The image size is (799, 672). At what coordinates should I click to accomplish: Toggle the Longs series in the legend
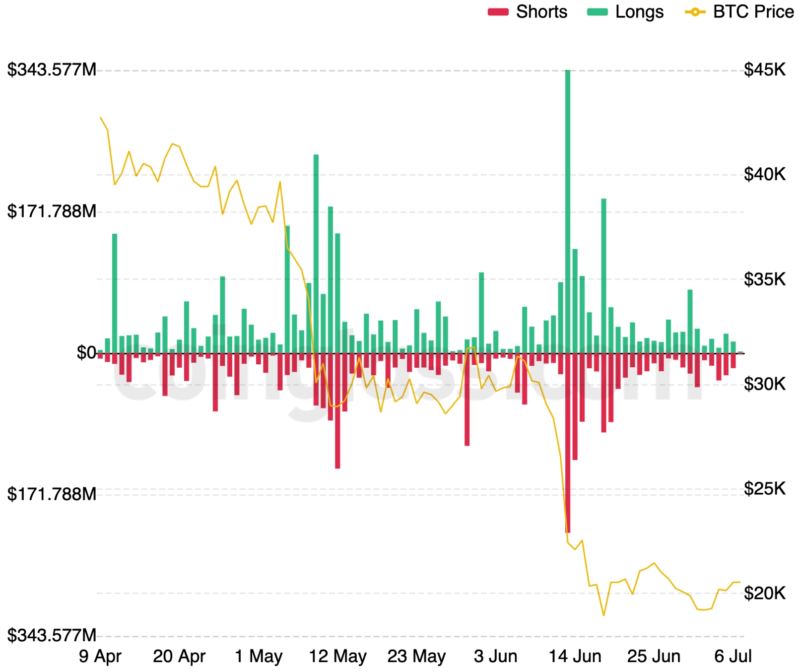(x=625, y=12)
